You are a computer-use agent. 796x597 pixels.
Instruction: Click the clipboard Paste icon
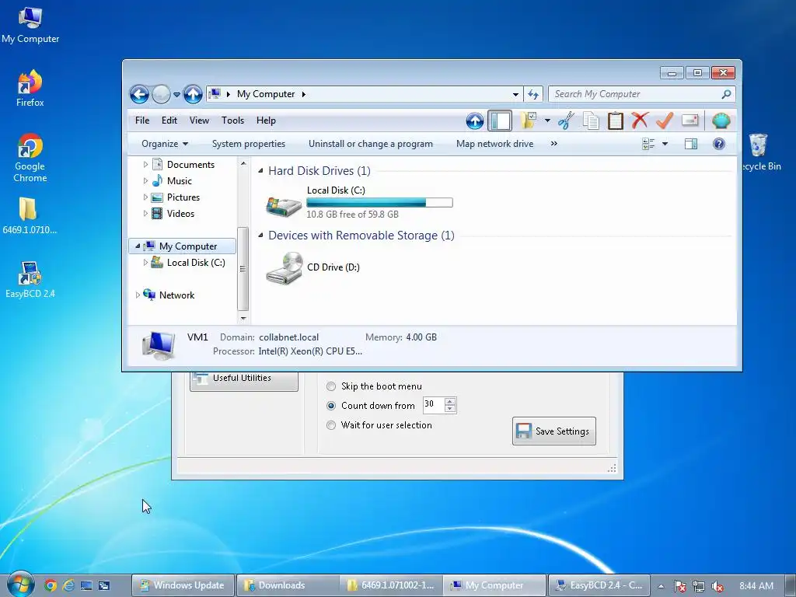pyautogui.click(x=616, y=120)
